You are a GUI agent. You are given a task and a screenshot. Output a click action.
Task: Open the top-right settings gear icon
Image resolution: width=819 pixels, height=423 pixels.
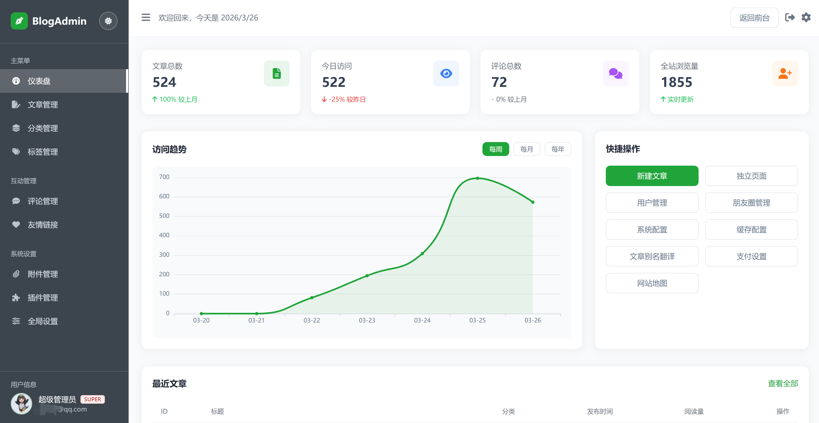(x=806, y=17)
